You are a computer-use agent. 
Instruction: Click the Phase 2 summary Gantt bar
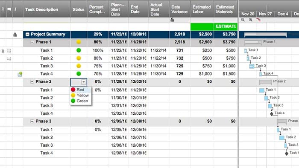coord(265,82)
